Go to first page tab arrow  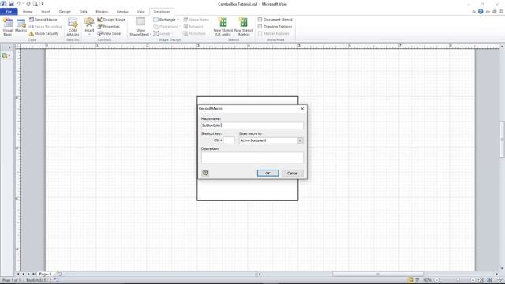pos(18,274)
